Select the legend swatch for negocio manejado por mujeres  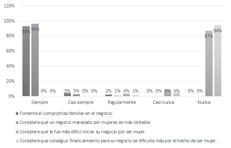coord(17,123)
